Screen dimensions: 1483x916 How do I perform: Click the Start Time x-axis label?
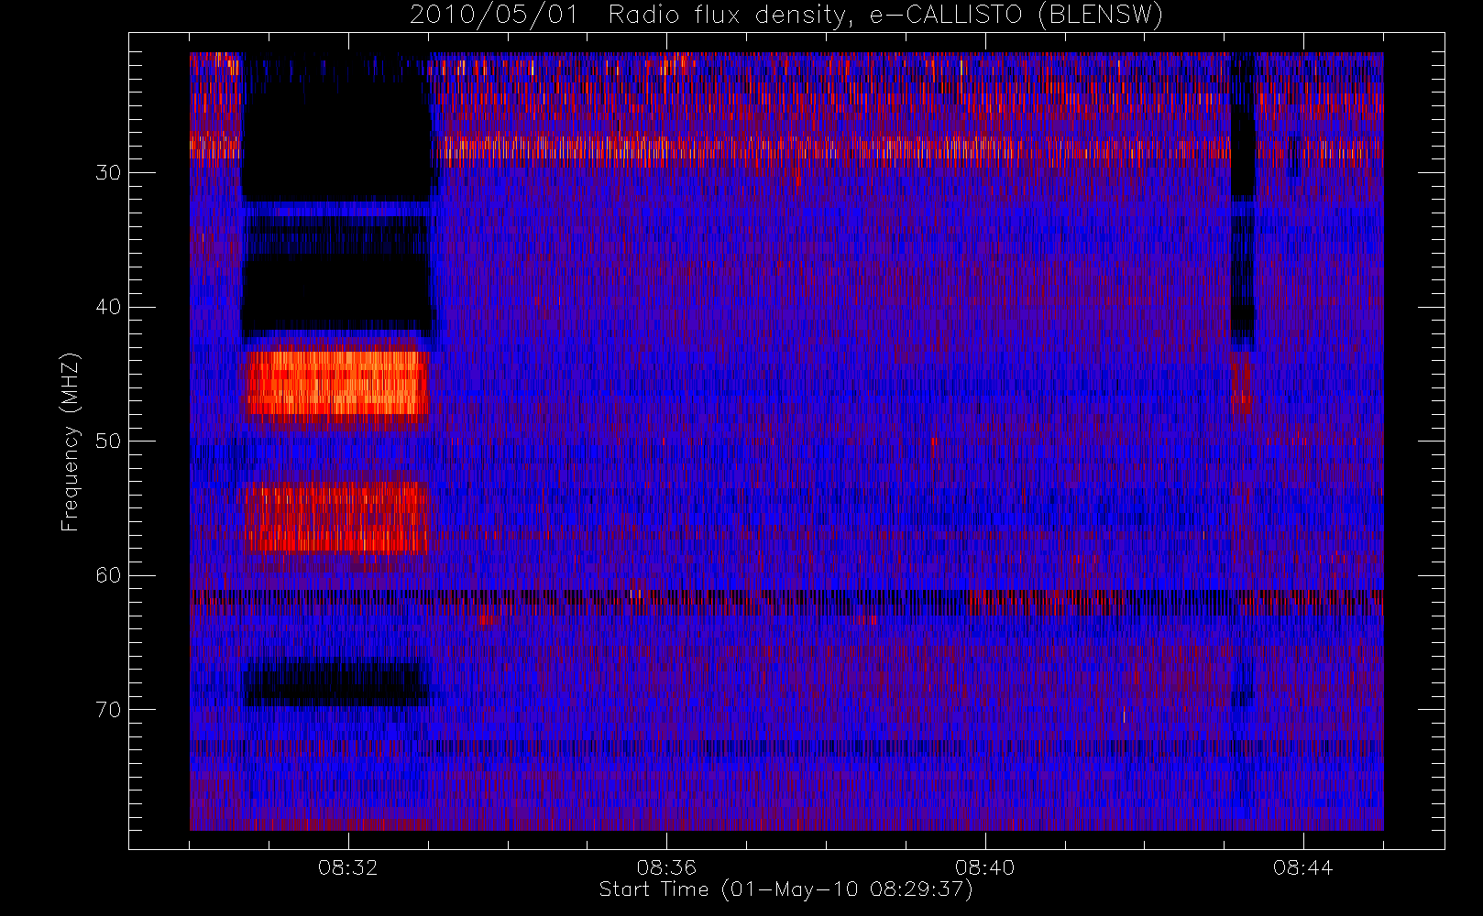785,889
